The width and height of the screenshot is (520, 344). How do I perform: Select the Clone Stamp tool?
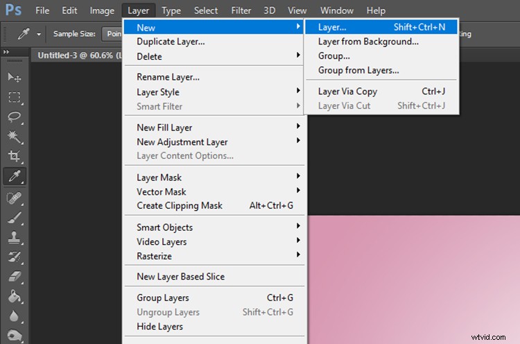[x=15, y=237]
